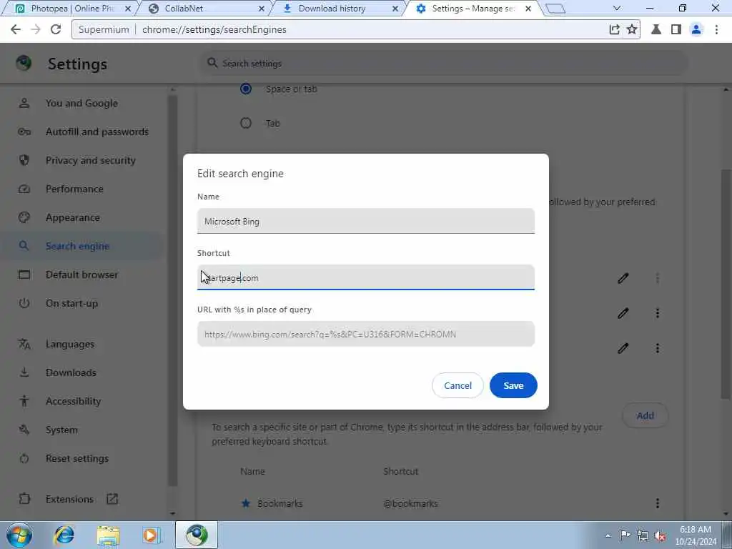Select the Space or tab radio button

pyautogui.click(x=246, y=89)
